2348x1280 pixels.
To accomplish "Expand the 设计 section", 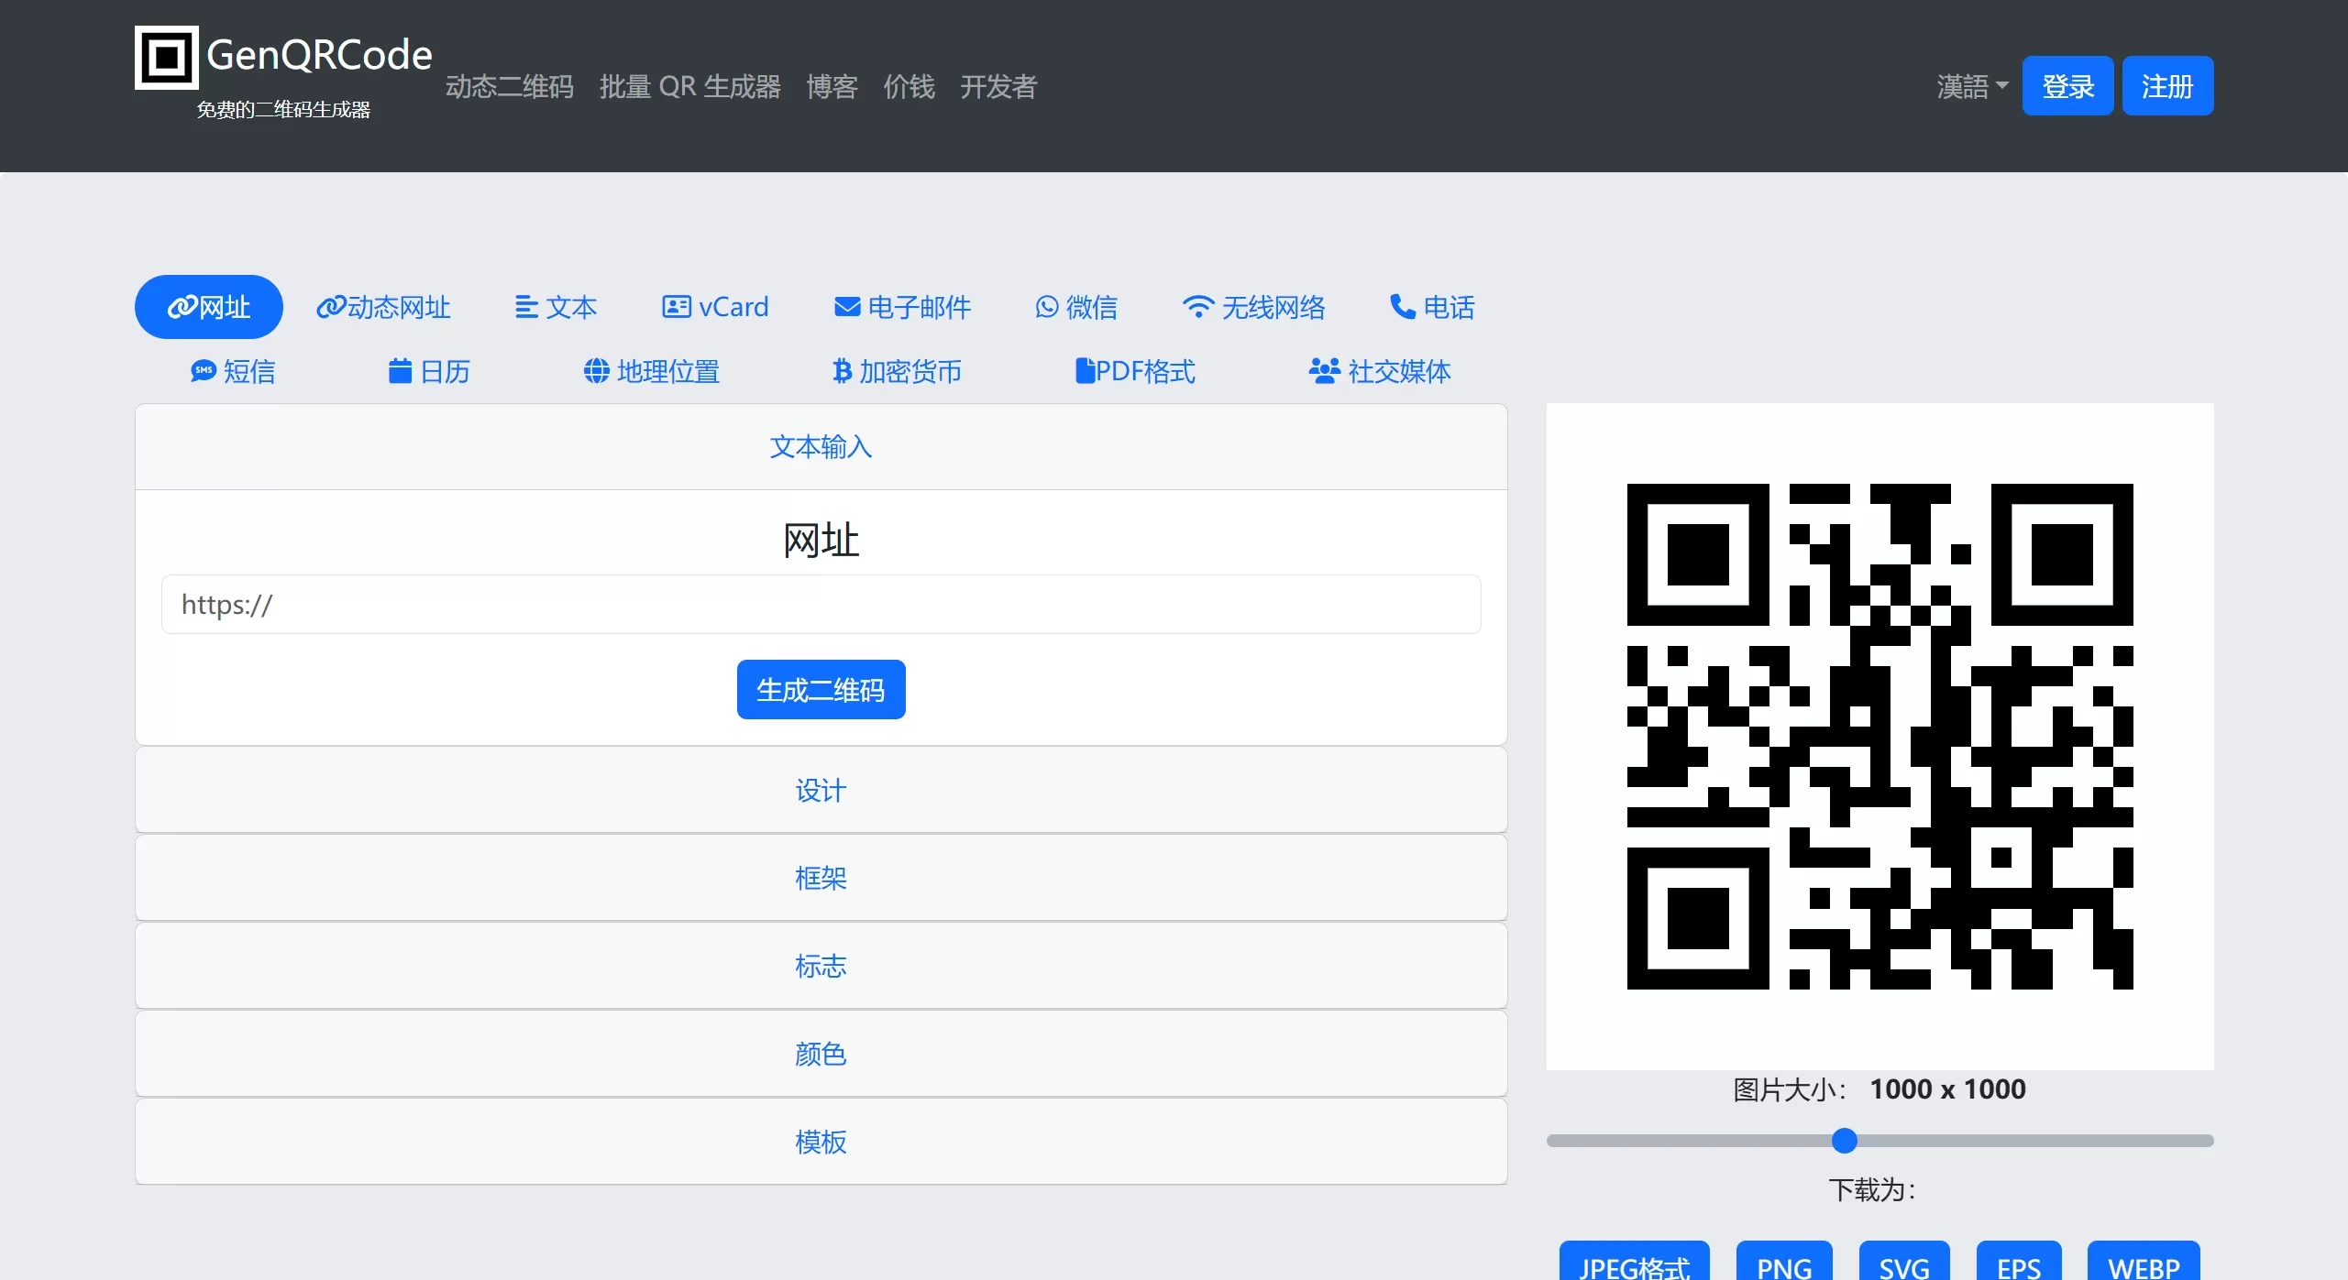I will pos(821,790).
